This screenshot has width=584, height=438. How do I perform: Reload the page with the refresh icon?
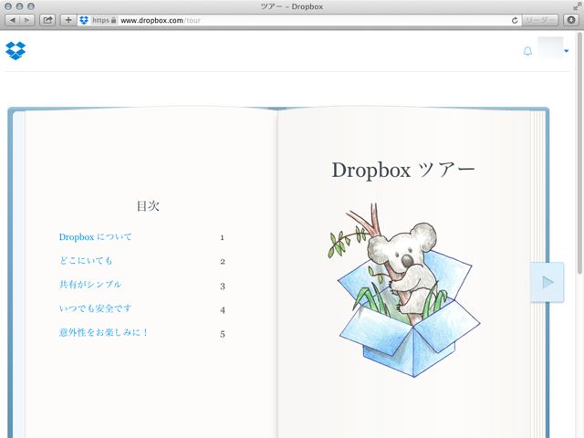tap(515, 20)
